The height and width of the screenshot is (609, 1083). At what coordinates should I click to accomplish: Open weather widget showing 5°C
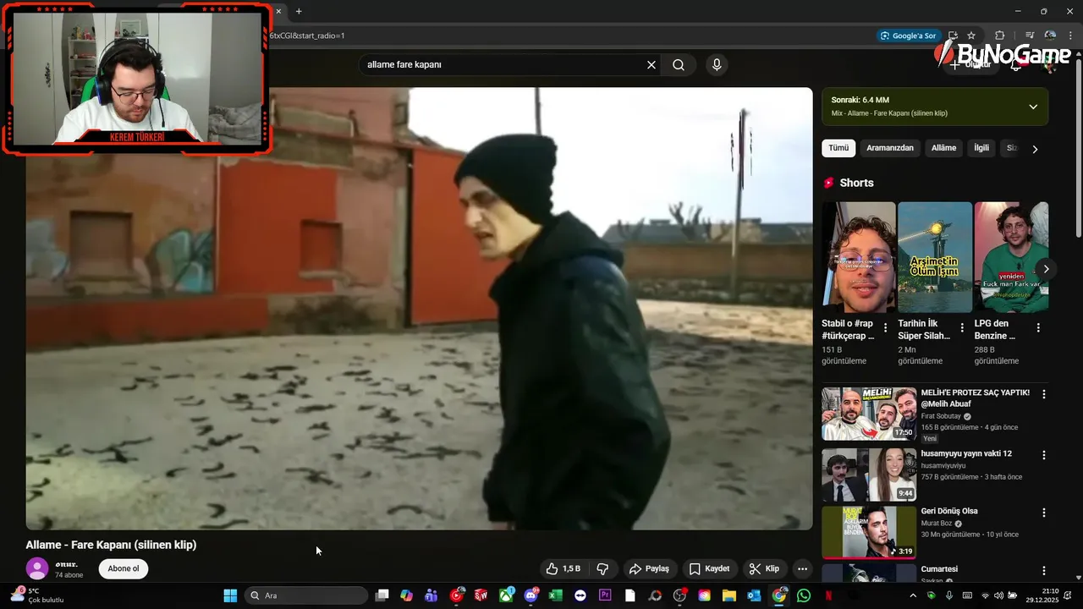coord(37,595)
